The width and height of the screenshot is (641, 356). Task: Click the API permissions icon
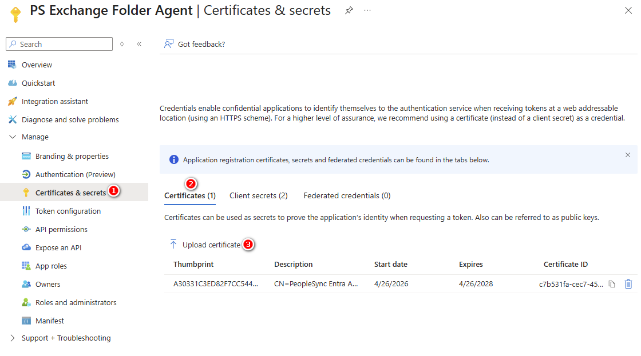tap(26, 230)
